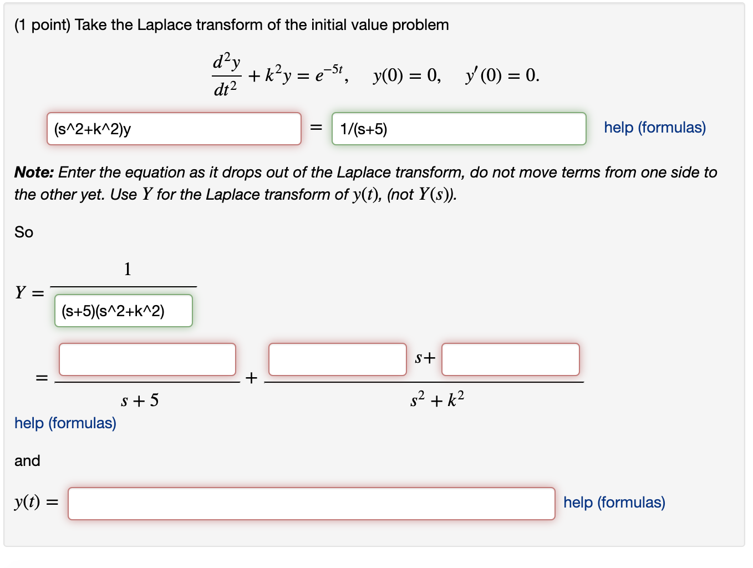Click help (formulas) beside the first equation
Image resolution: width=753 pixels, height=568 pixels.
point(654,128)
